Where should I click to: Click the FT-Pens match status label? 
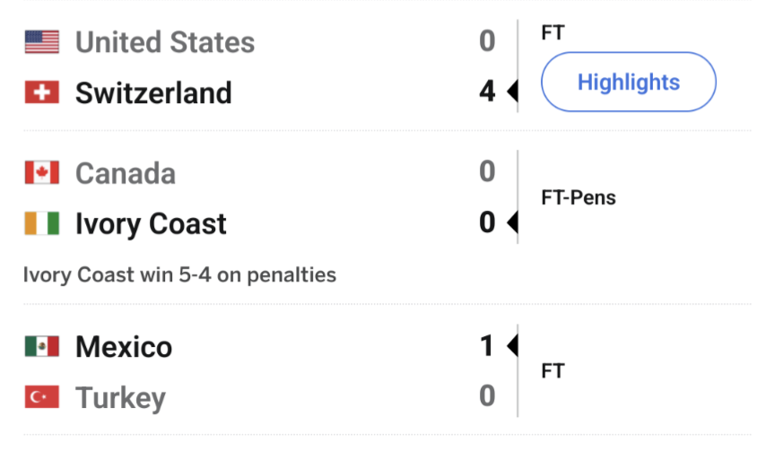(x=579, y=197)
